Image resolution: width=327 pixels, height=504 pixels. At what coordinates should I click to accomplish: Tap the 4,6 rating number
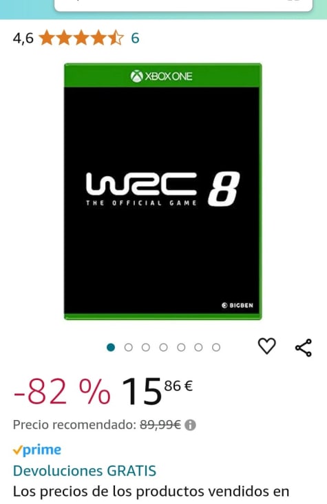pos(23,39)
